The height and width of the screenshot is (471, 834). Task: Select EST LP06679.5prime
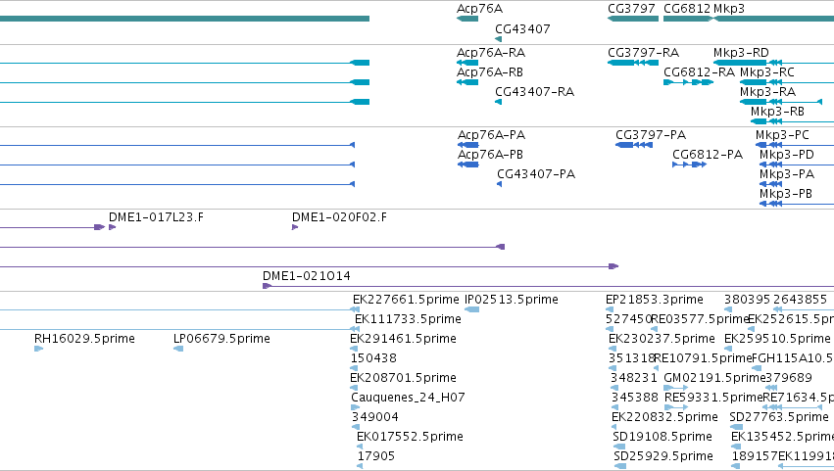tap(221, 339)
